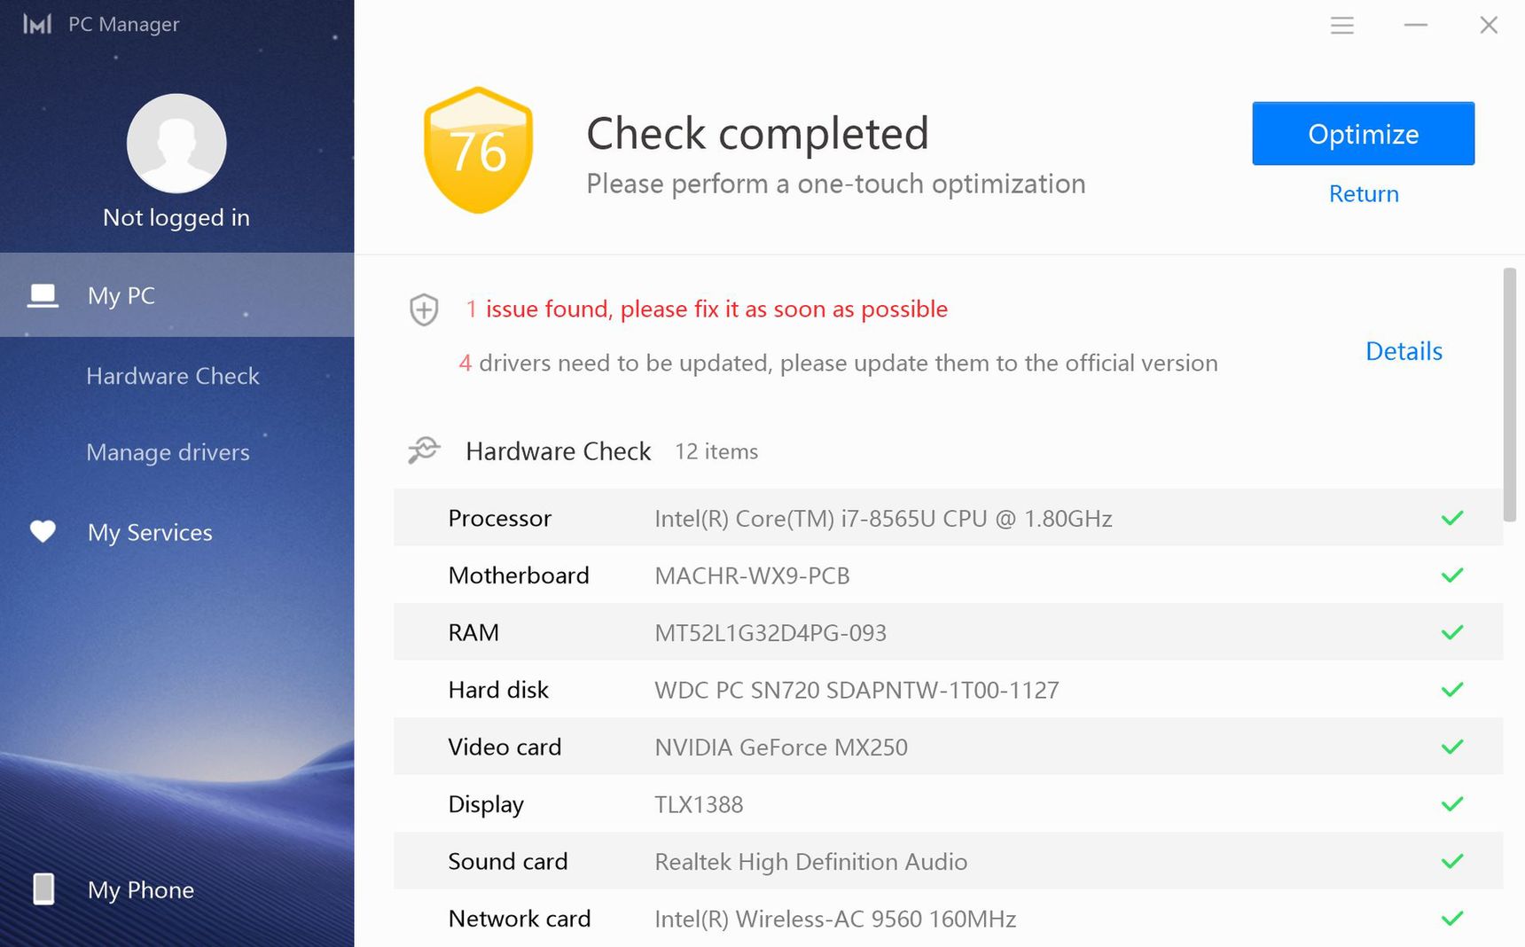Open My Phone in the sidebar
The image size is (1525, 947).
[x=140, y=889]
